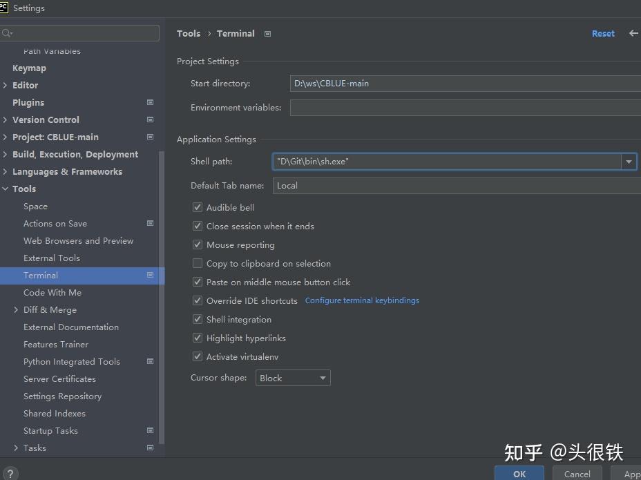Click project-level icon beside Python Integrated Tools
The width and height of the screenshot is (641, 480).
point(150,361)
